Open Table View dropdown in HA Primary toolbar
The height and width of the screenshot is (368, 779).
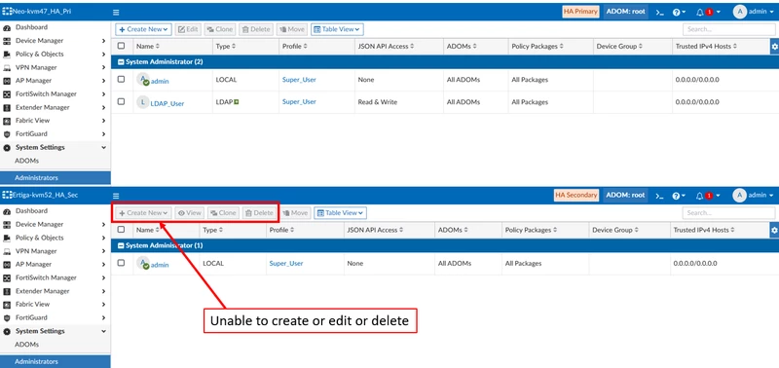(x=337, y=29)
